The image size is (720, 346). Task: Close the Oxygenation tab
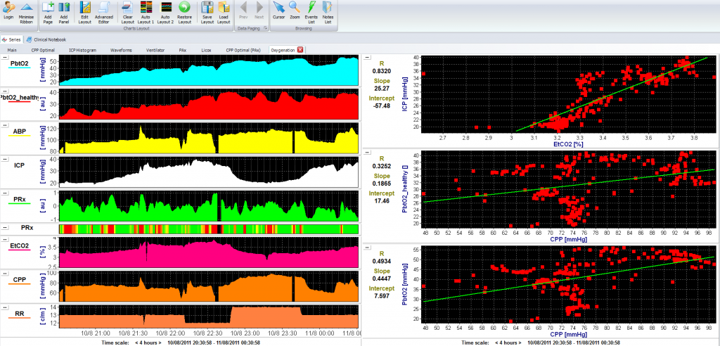tap(300, 50)
